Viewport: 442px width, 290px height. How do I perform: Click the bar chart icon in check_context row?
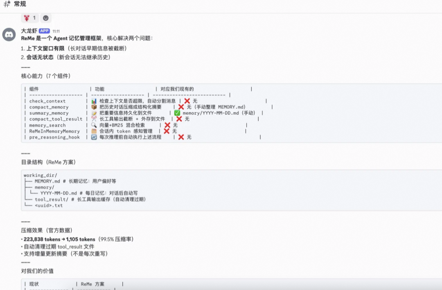tap(93, 101)
